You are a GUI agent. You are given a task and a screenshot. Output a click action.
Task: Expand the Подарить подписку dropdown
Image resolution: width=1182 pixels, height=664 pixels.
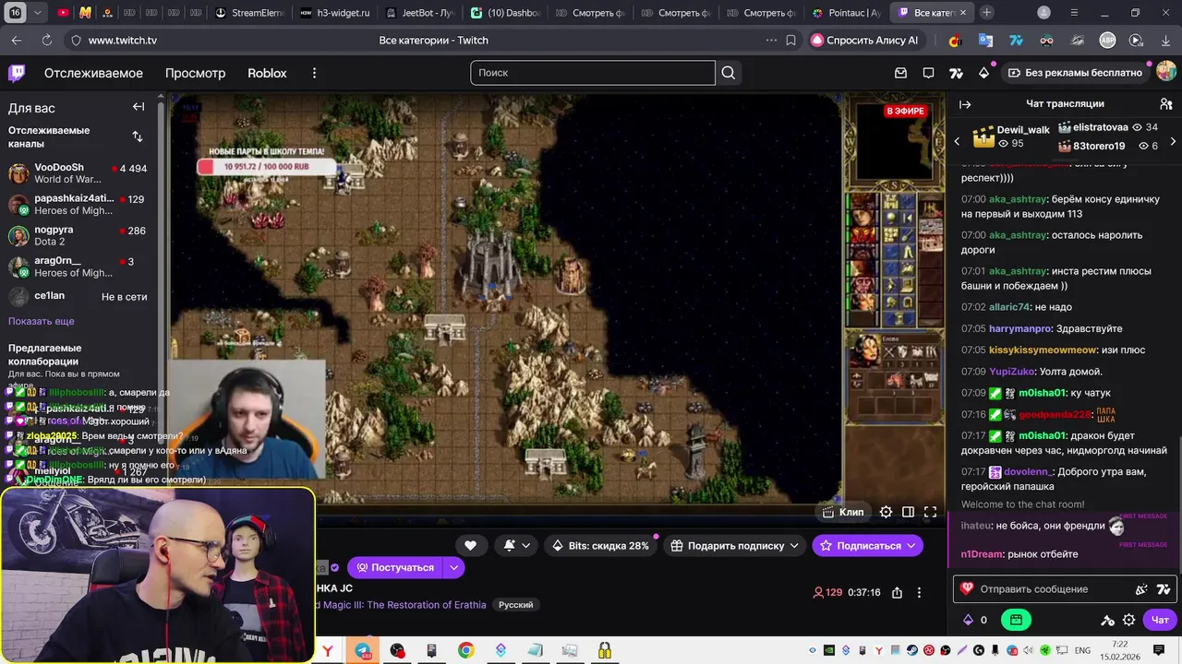click(x=794, y=546)
